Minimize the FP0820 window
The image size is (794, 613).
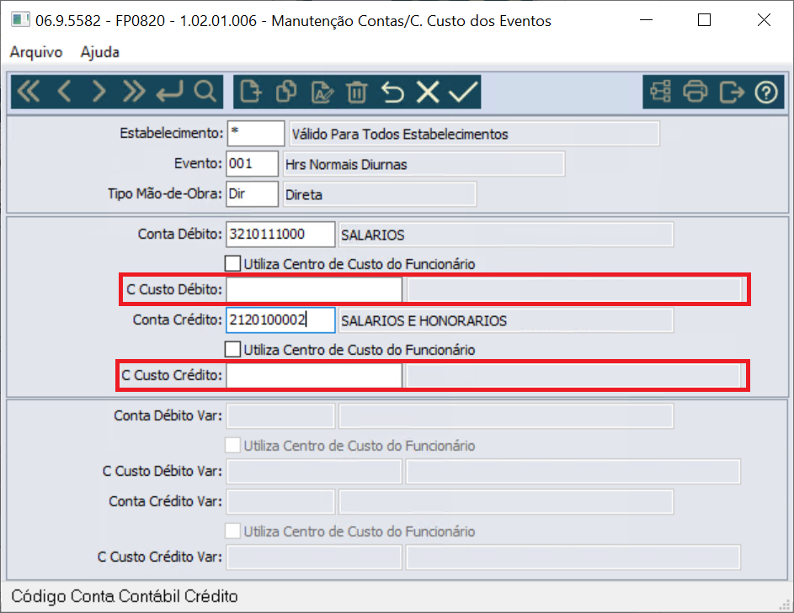tap(646, 20)
